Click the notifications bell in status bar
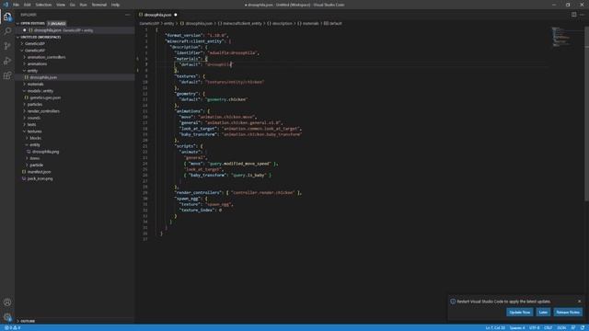This screenshot has height=331, width=589. coord(583,327)
